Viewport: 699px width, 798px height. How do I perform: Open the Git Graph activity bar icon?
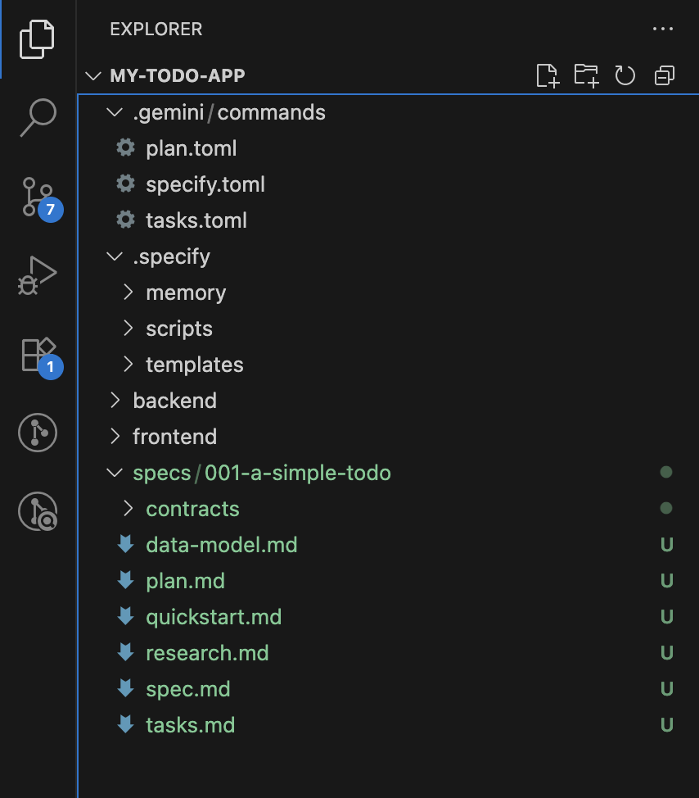pos(38,433)
